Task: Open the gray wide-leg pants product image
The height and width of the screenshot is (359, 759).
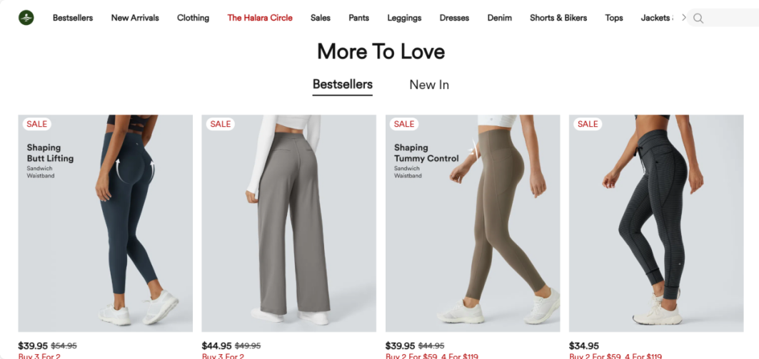Action: pyautogui.click(x=289, y=223)
